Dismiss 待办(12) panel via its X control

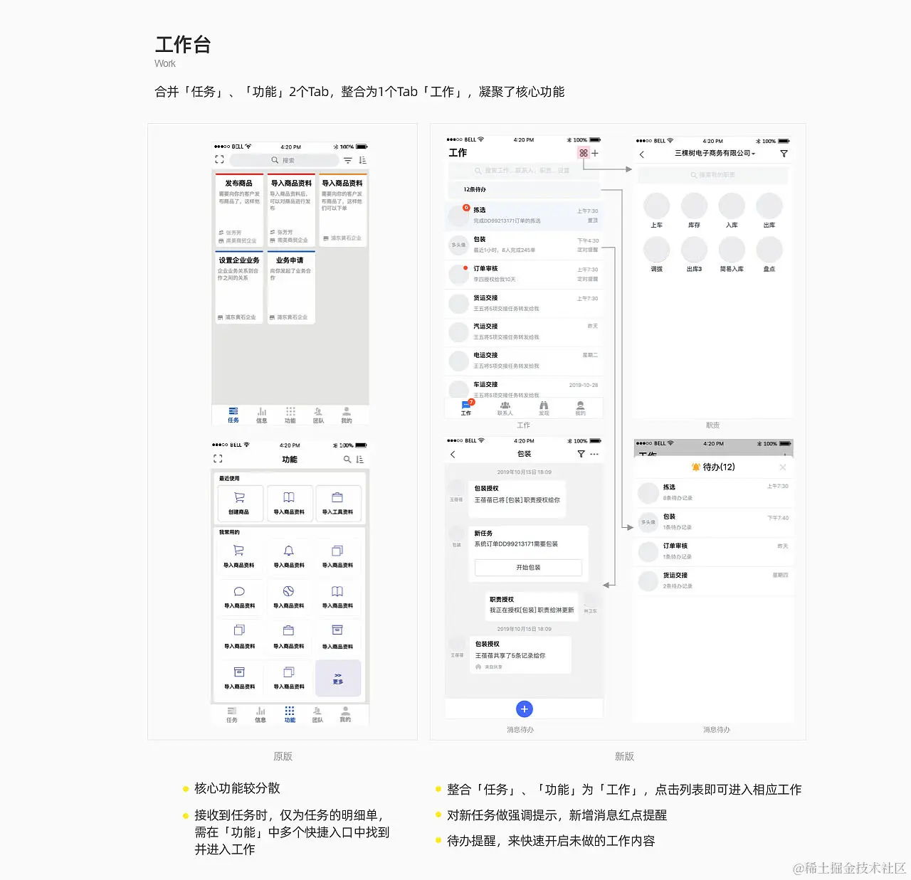click(783, 467)
